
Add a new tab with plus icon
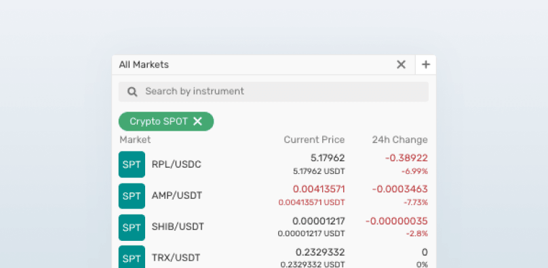pyautogui.click(x=426, y=64)
